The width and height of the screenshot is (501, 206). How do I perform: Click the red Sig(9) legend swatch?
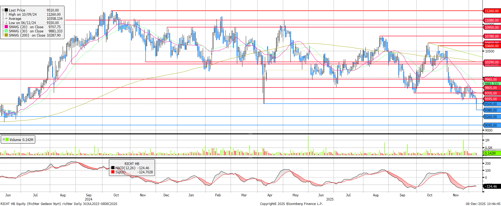pos(113,172)
